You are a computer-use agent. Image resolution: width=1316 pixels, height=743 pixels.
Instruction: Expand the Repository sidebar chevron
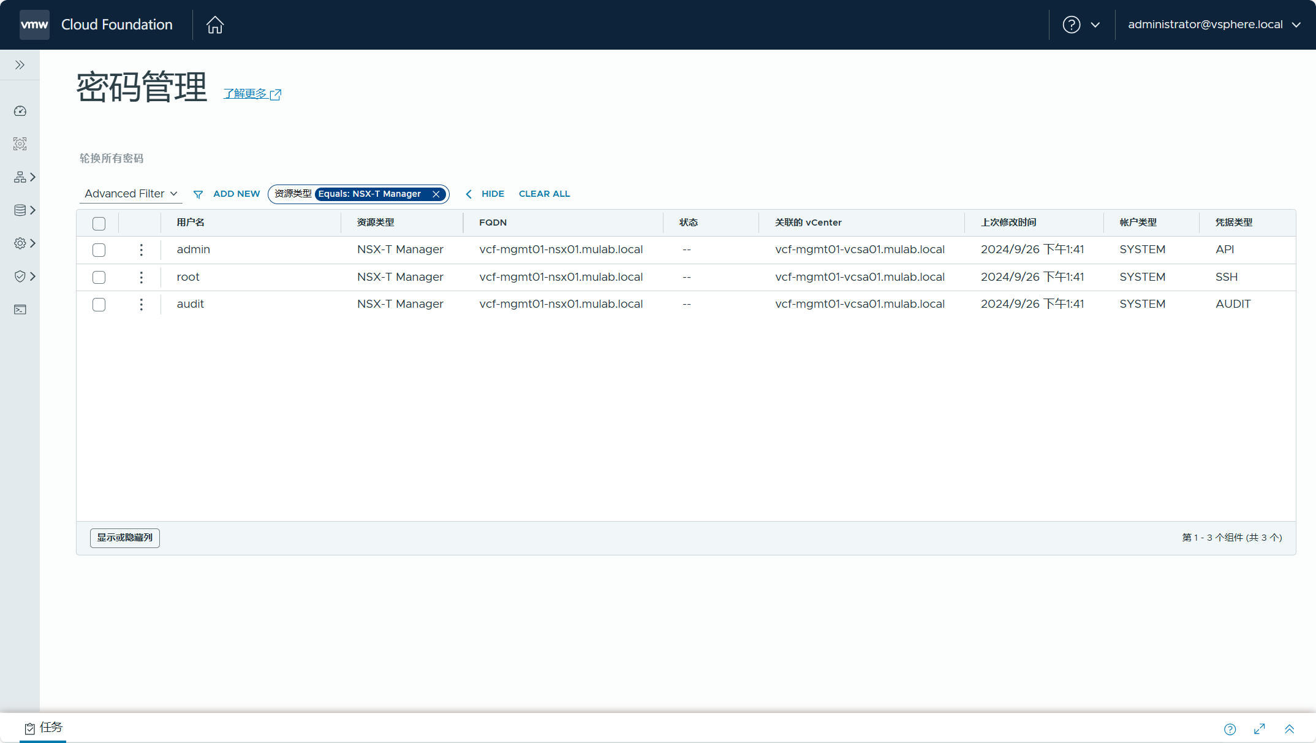pyautogui.click(x=33, y=210)
